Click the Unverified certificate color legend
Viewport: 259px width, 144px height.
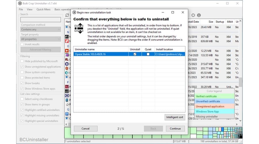click(x=214, y=101)
